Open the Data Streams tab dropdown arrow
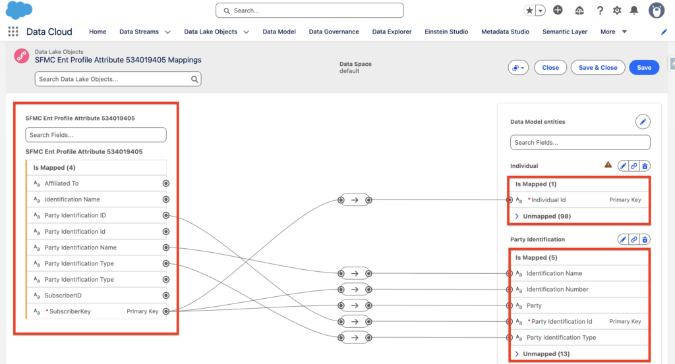Image resolution: width=675 pixels, height=364 pixels. [x=167, y=32]
